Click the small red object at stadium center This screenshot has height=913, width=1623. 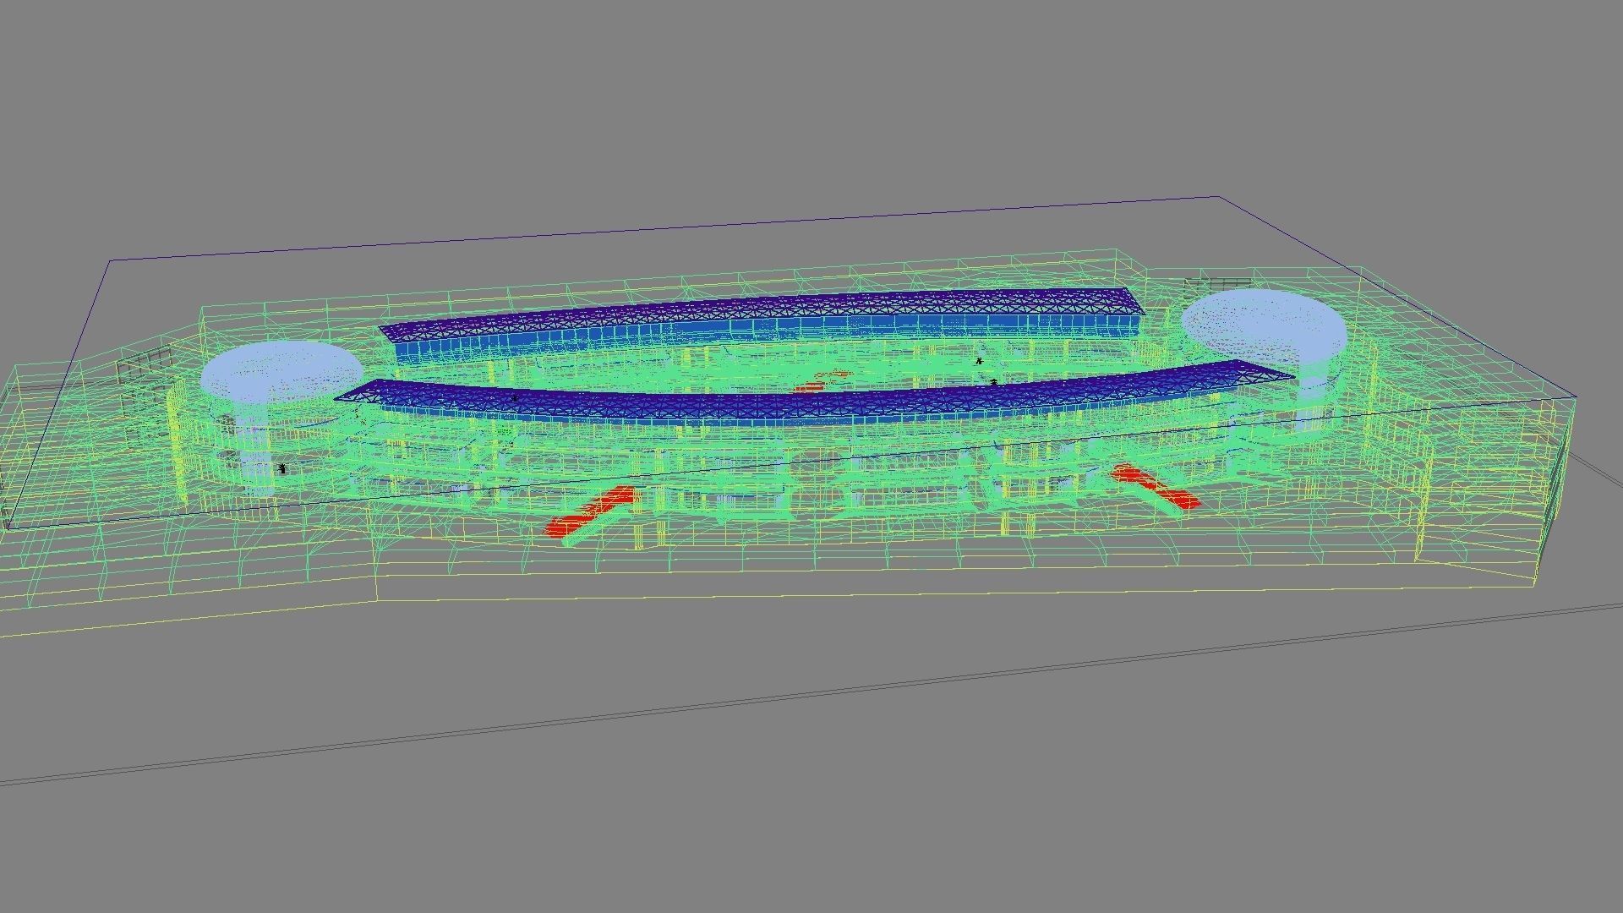point(820,382)
